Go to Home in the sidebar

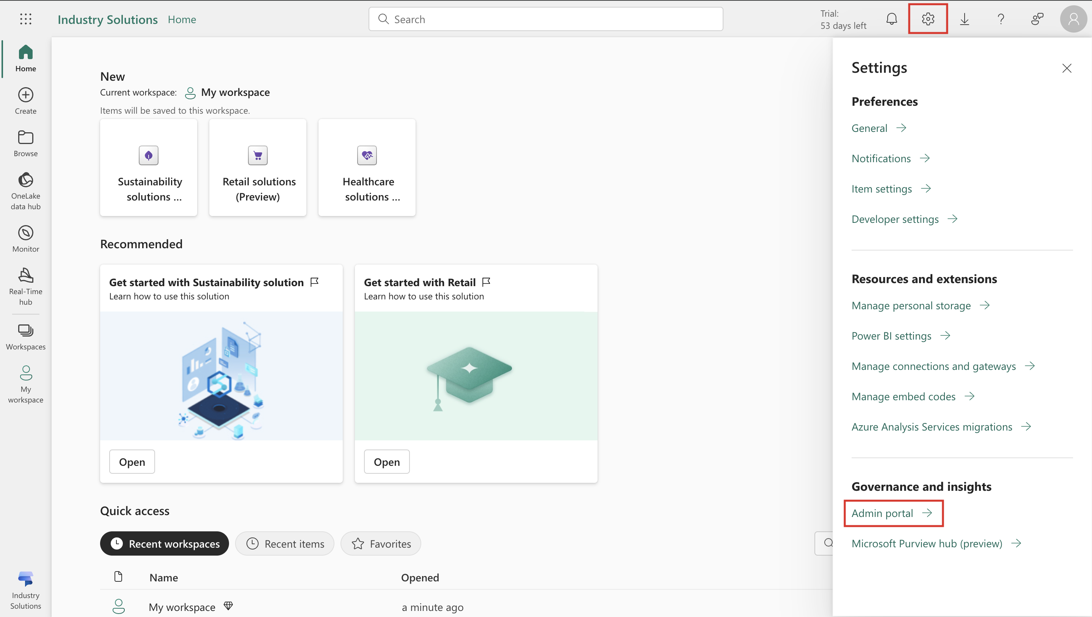[x=25, y=58]
